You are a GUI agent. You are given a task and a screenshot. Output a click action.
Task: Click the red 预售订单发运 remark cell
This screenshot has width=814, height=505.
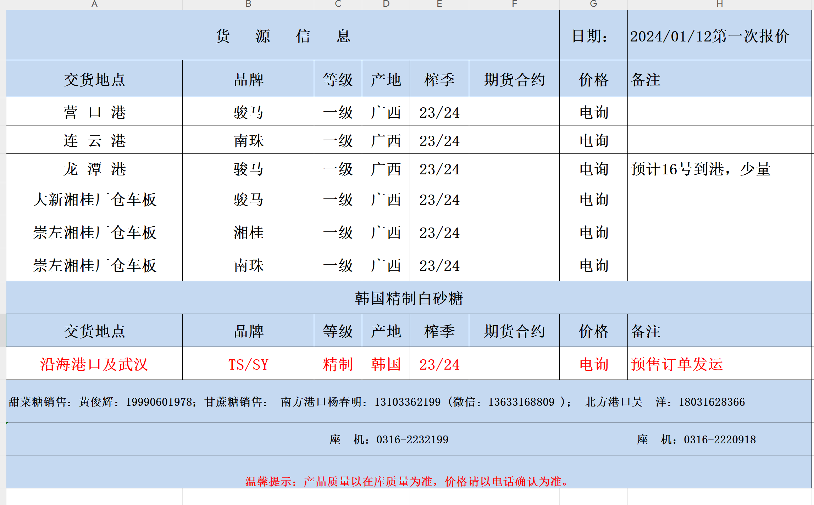pos(677,364)
